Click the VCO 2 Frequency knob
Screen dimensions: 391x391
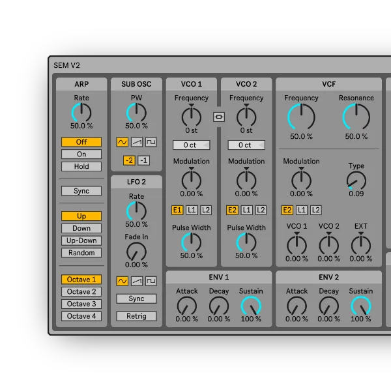[246, 117]
